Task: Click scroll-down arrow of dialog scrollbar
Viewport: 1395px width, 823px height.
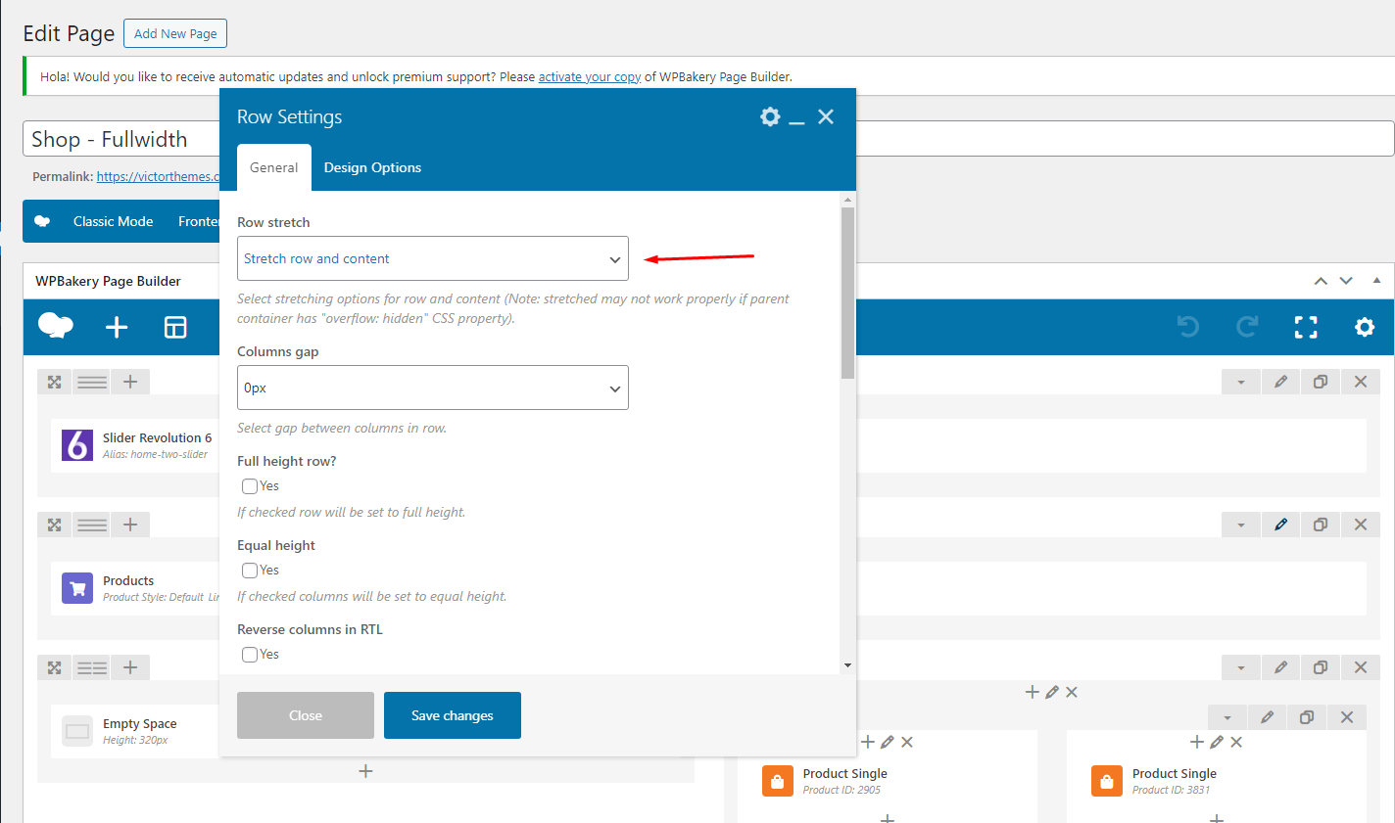Action: pyautogui.click(x=847, y=665)
